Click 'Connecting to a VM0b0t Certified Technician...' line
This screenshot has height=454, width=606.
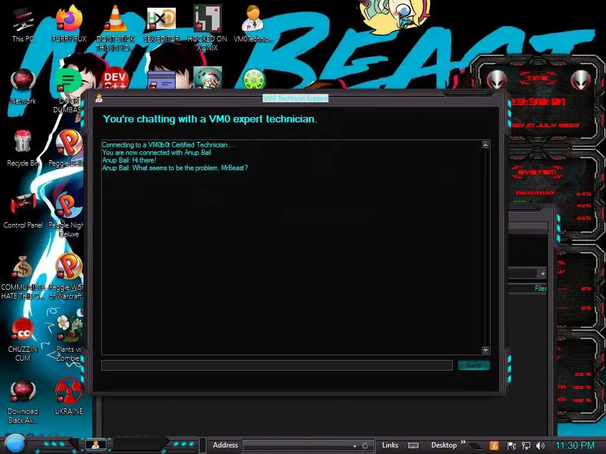pyautogui.click(x=167, y=145)
